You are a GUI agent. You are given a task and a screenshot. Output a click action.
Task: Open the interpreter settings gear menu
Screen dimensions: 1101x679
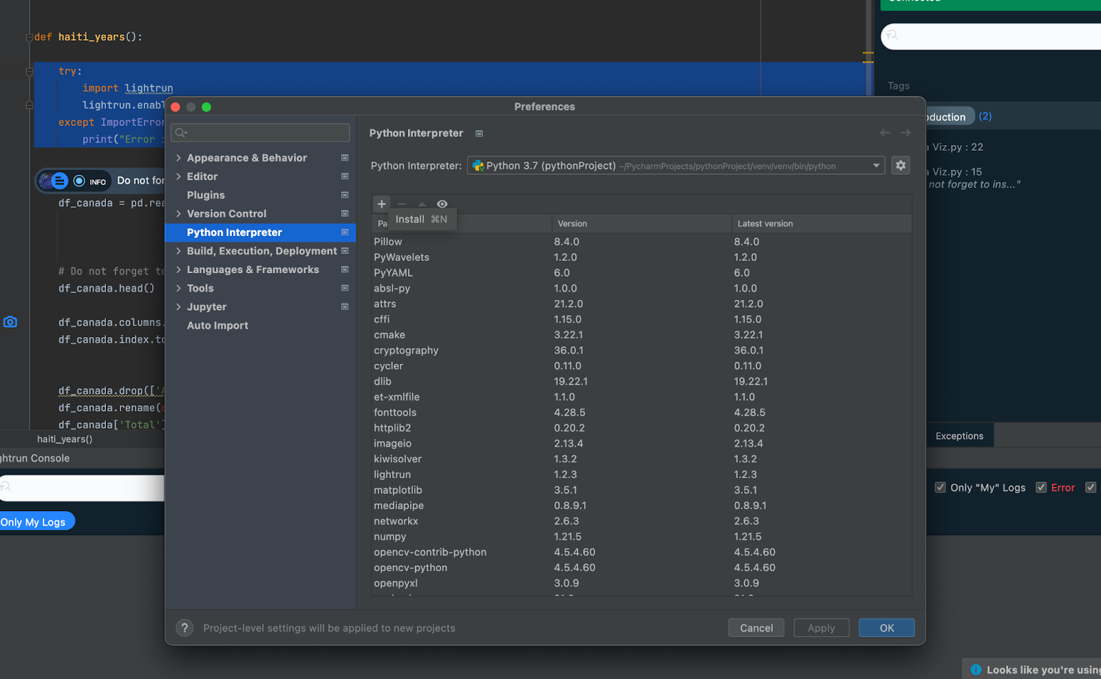[x=900, y=166]
